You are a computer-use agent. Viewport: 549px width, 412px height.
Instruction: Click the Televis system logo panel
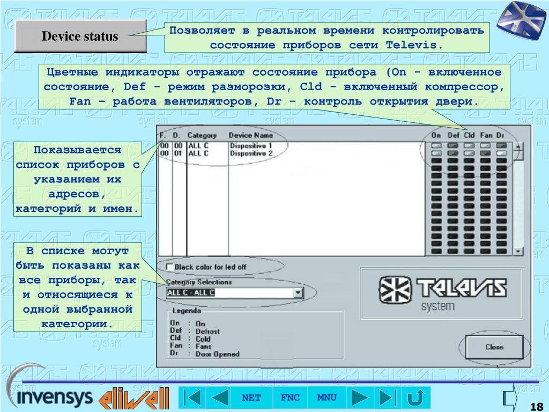pos(442,293)
